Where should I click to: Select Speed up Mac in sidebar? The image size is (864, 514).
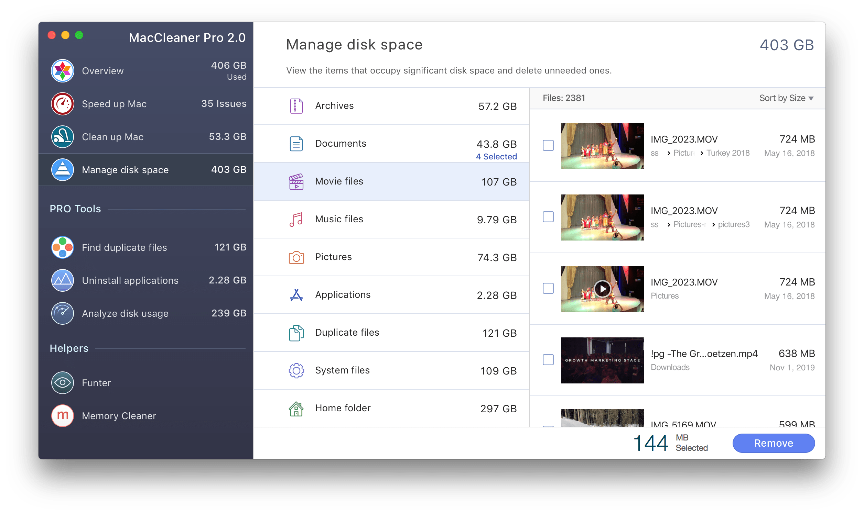point(146,103)
